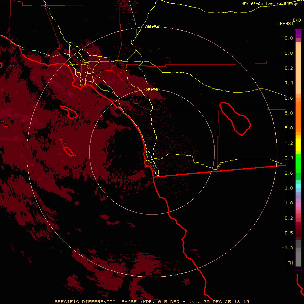Image resolution: width=304 pixels, height=304 pixels.
Task: Select the 3.4 legend value
Action: (x=289, y=158)
